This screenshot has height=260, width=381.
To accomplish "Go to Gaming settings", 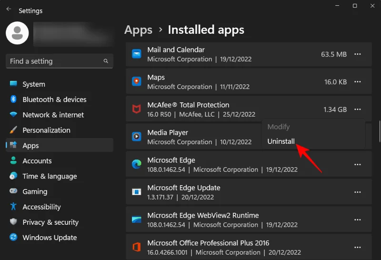I will click(60, 191).
